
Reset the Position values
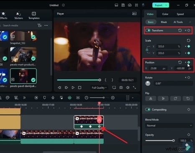tap(180, 62)
